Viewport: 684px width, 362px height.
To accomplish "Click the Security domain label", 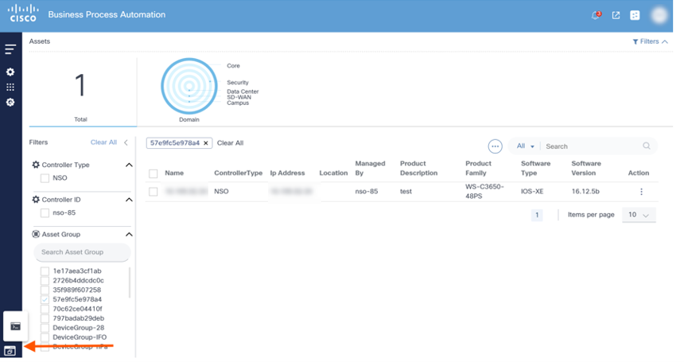I will [237, 83].
